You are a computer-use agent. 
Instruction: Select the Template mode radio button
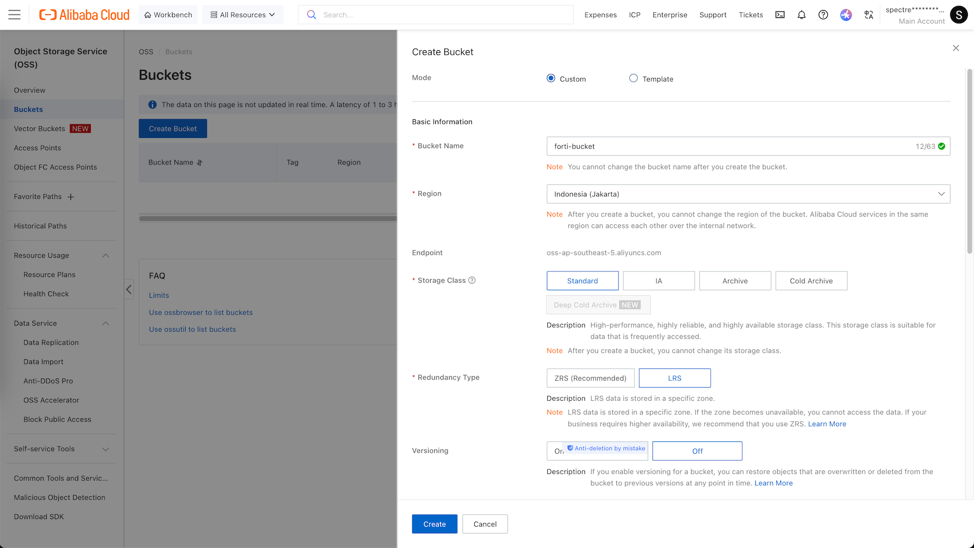634,78
